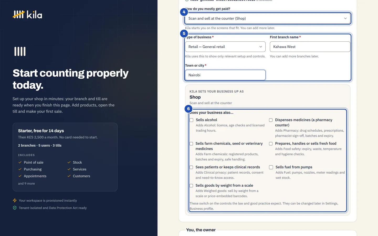Viewport: 378px width, 236px height.
Task: Click the kila logo at top left
Action: [27, 15]
